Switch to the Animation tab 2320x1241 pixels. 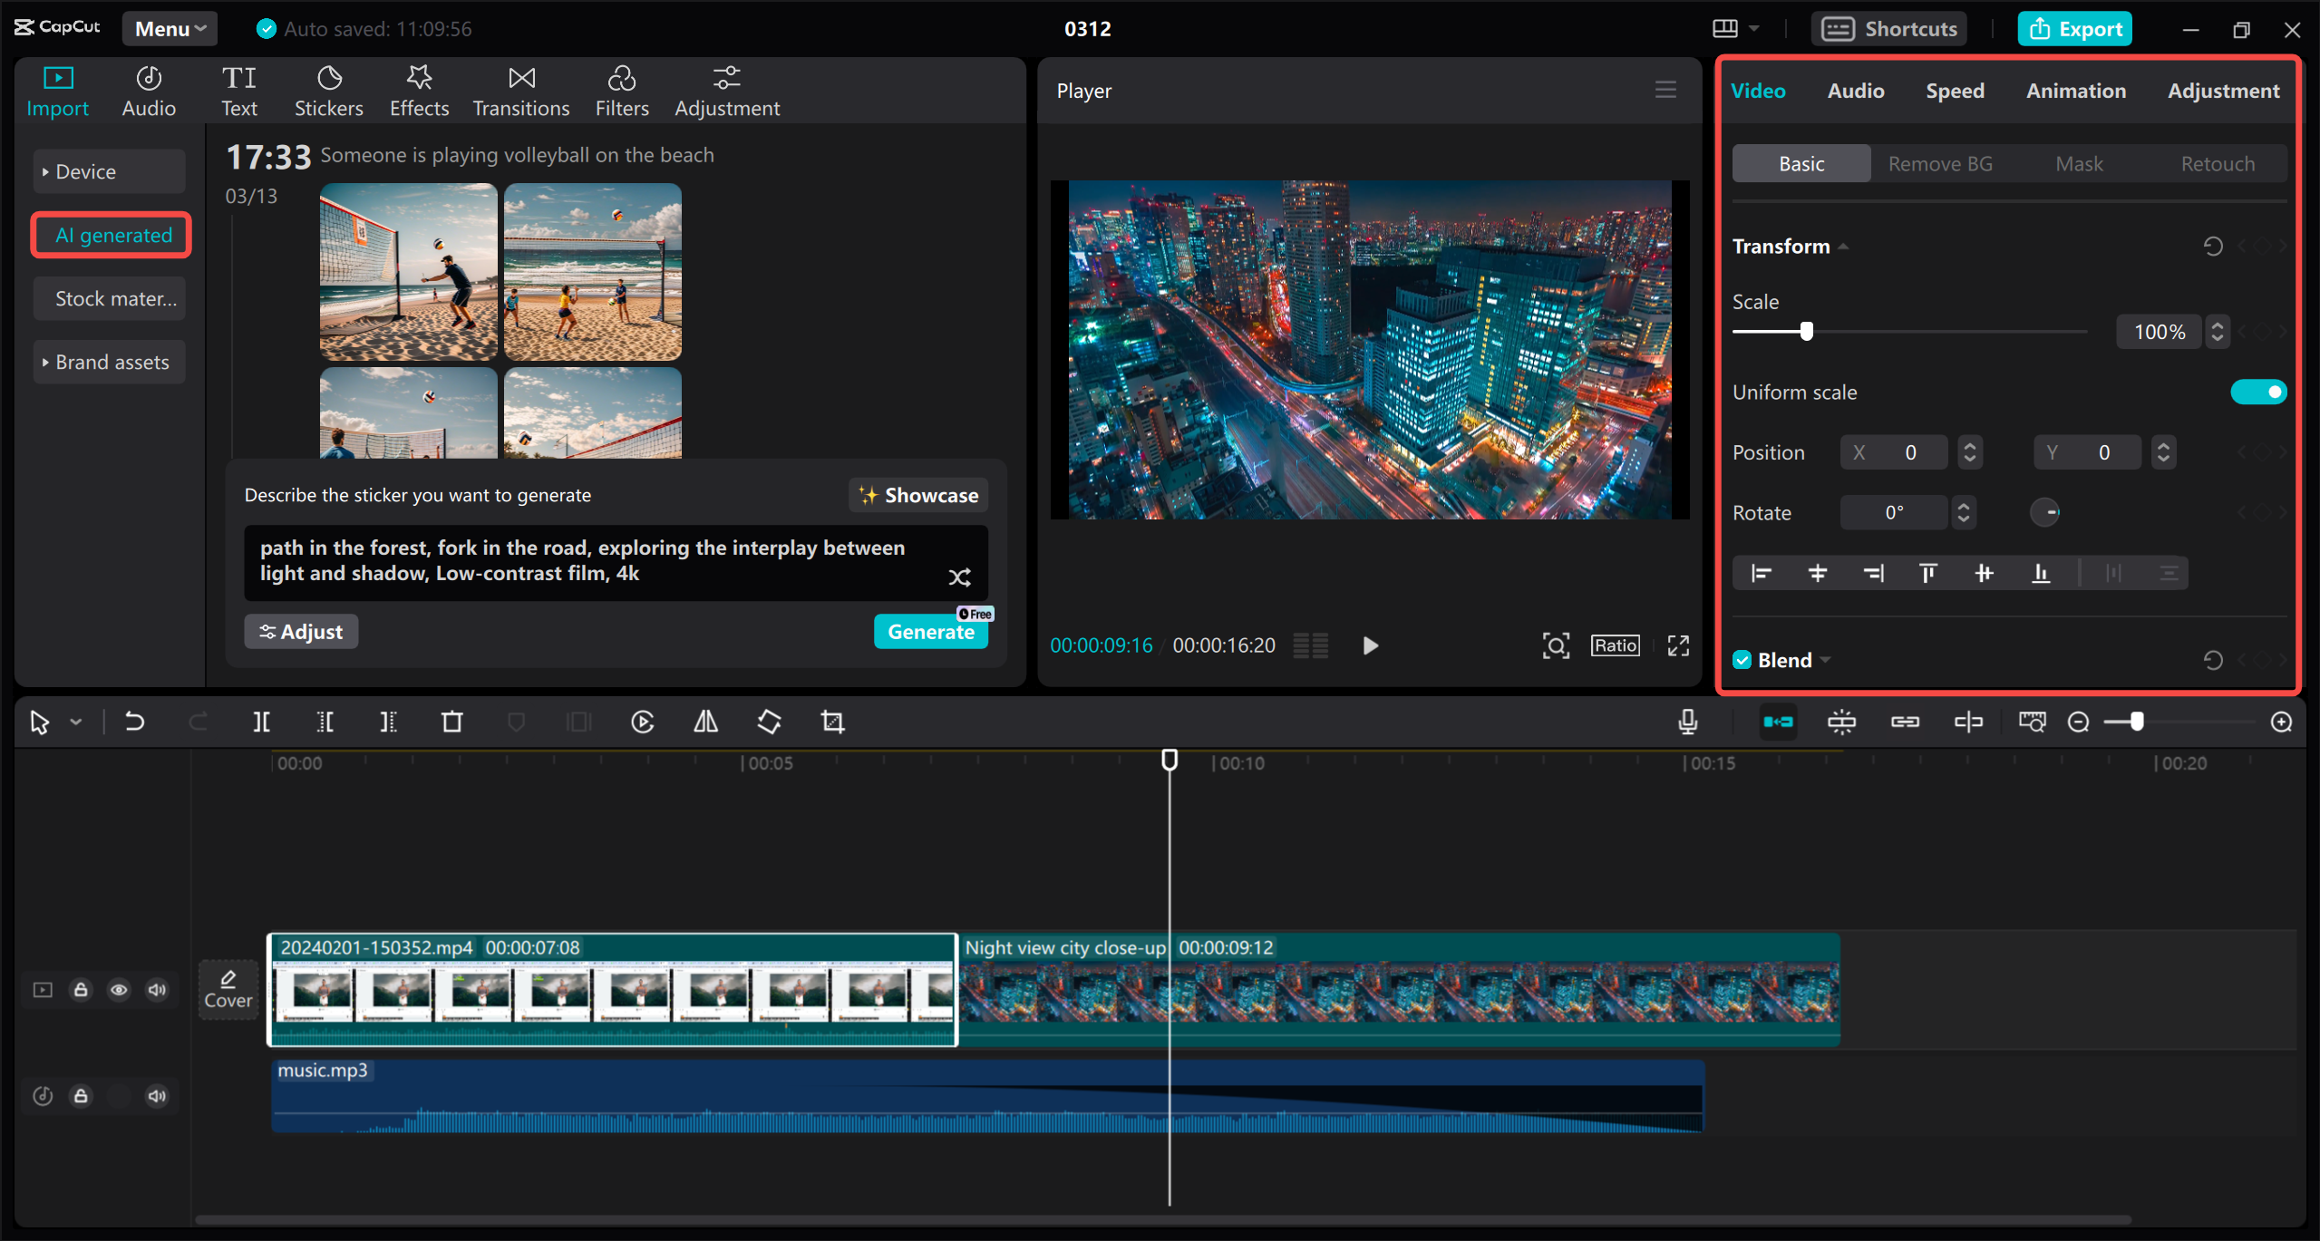tap(2075, 90)
